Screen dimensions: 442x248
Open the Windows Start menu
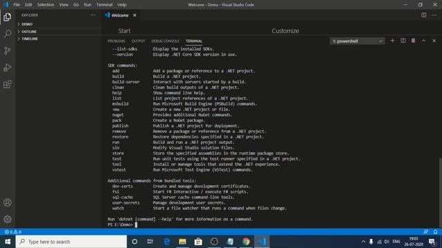pos(8,242)
